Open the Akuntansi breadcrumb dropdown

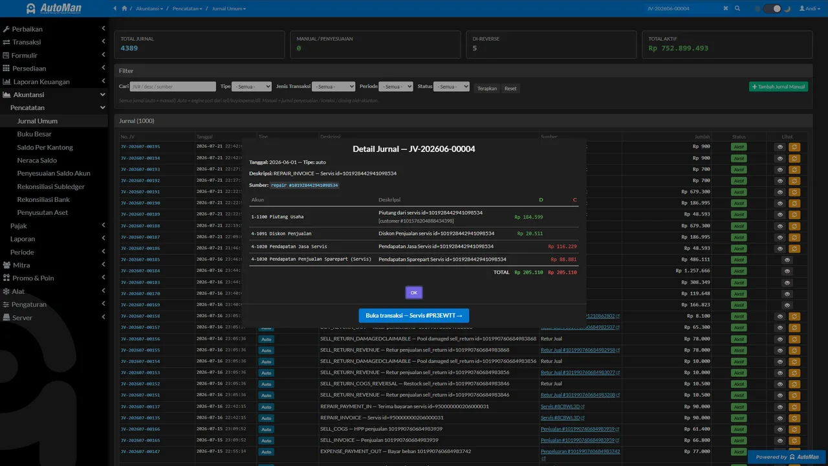[x=148, y=8]
